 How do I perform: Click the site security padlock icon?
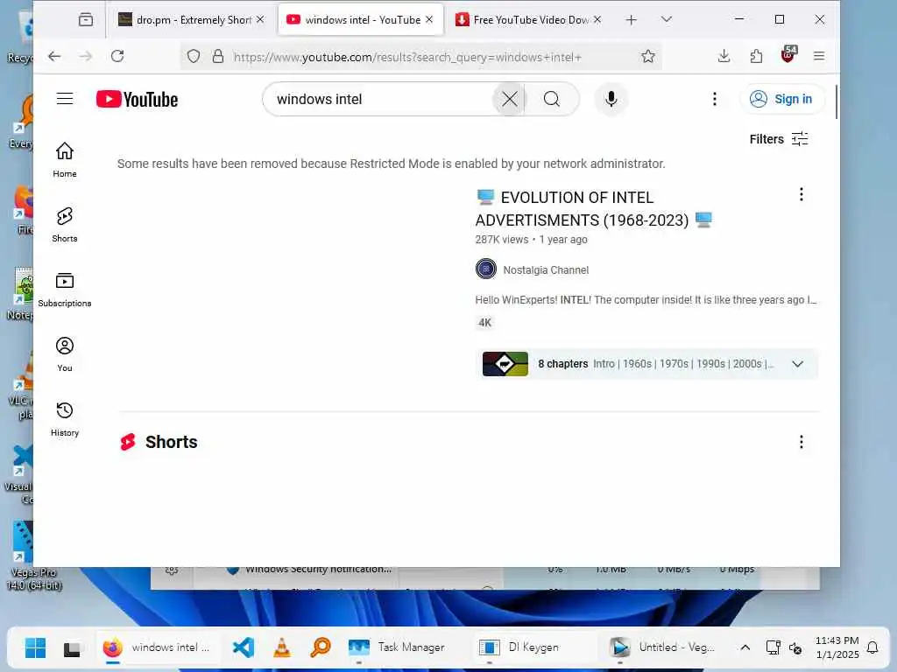pyautogui.click(x=217, y=56)
